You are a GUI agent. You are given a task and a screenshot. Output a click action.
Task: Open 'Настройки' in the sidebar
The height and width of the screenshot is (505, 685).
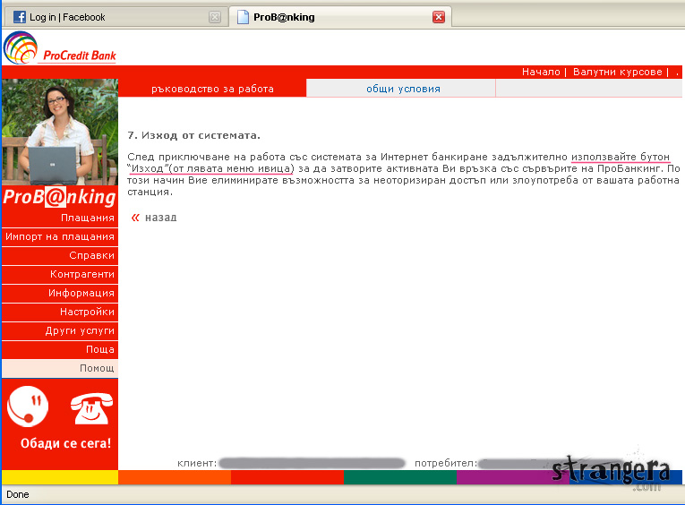point(87,312)
